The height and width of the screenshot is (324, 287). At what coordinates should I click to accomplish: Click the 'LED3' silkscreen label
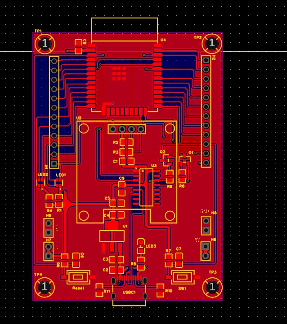[x=151, y=246]
